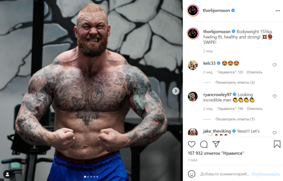Reply to kelc33's comment with Ответить
This screenshot has height=181, width=283.
point(254,72)
